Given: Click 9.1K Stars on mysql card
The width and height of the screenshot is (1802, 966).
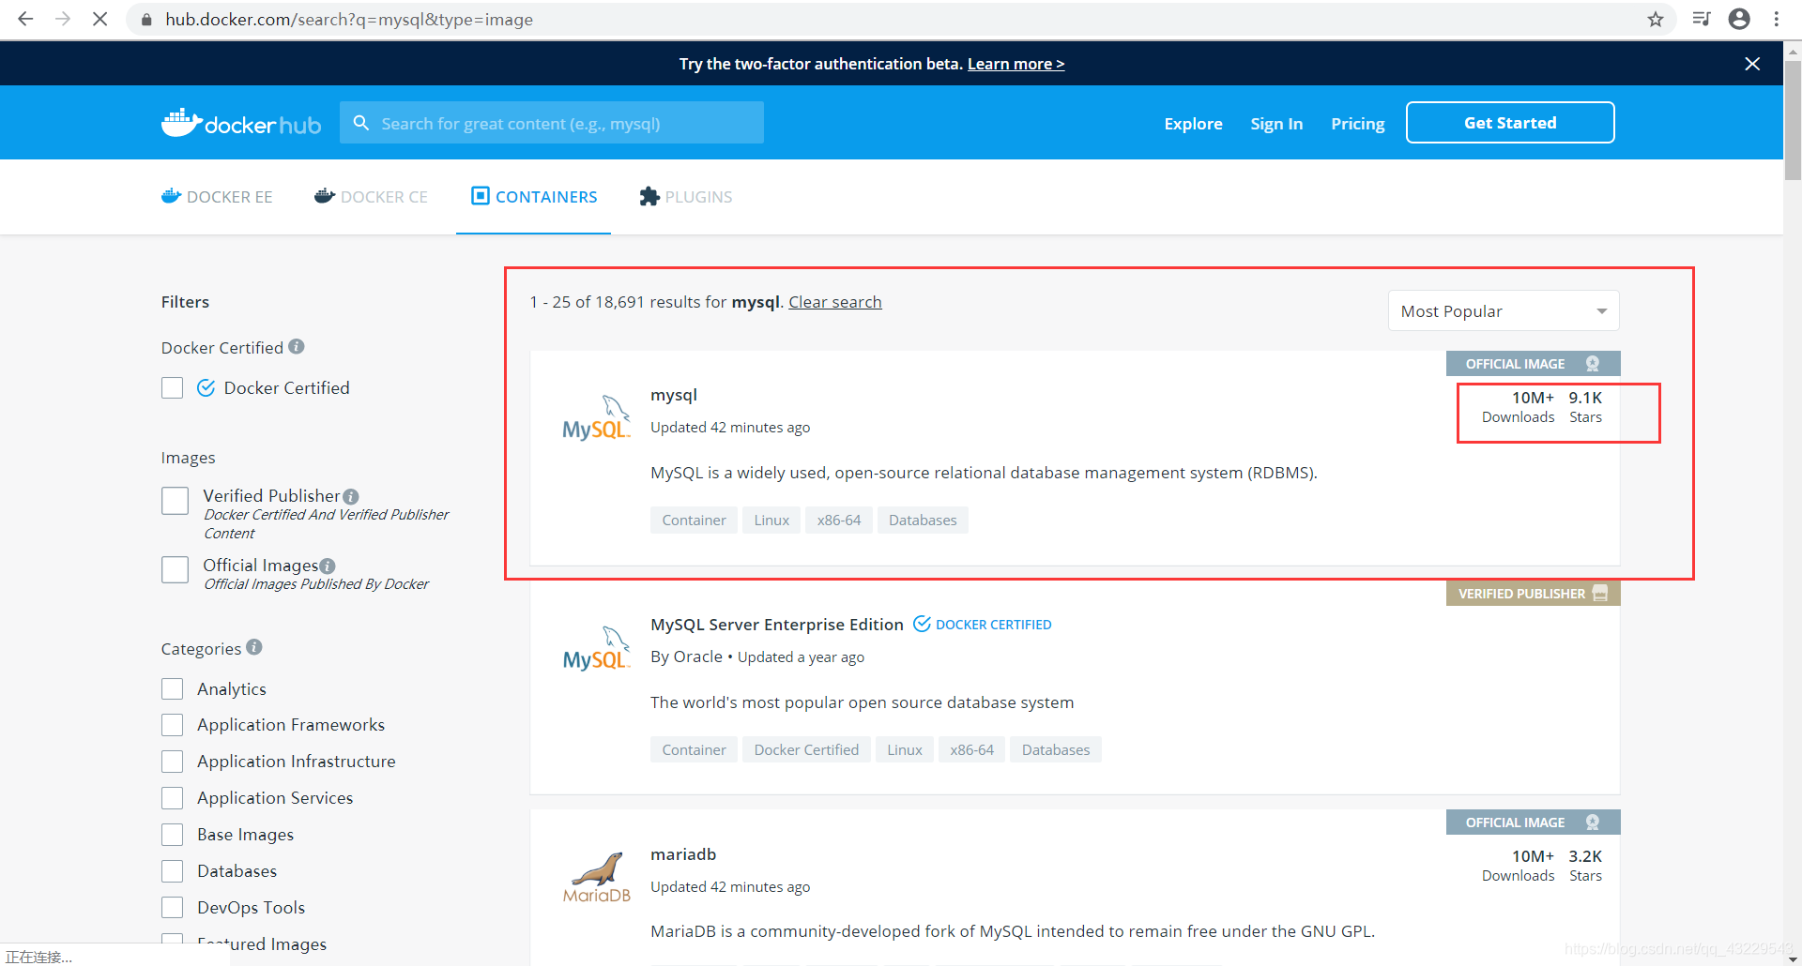Looking at the screenshot, I should 1585,407.
